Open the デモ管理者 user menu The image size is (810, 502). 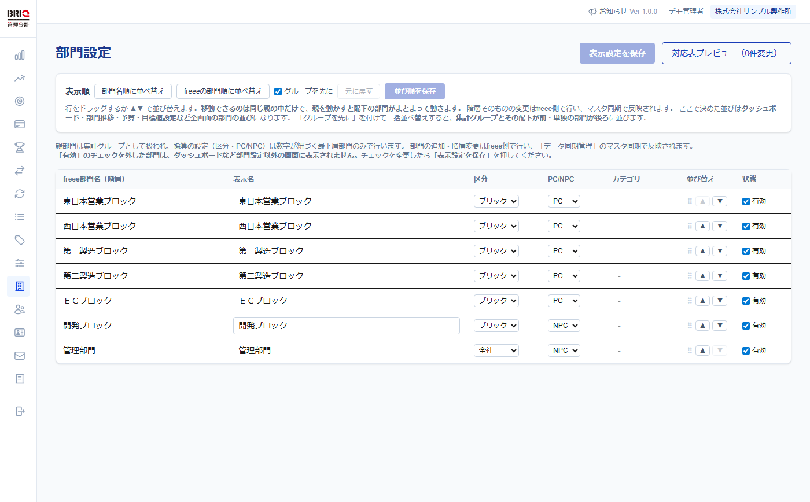coord(686,12)
